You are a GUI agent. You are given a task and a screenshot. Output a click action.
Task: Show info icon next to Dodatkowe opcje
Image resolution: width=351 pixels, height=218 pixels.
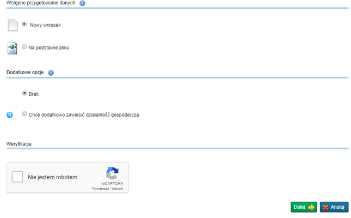point(51,72)
